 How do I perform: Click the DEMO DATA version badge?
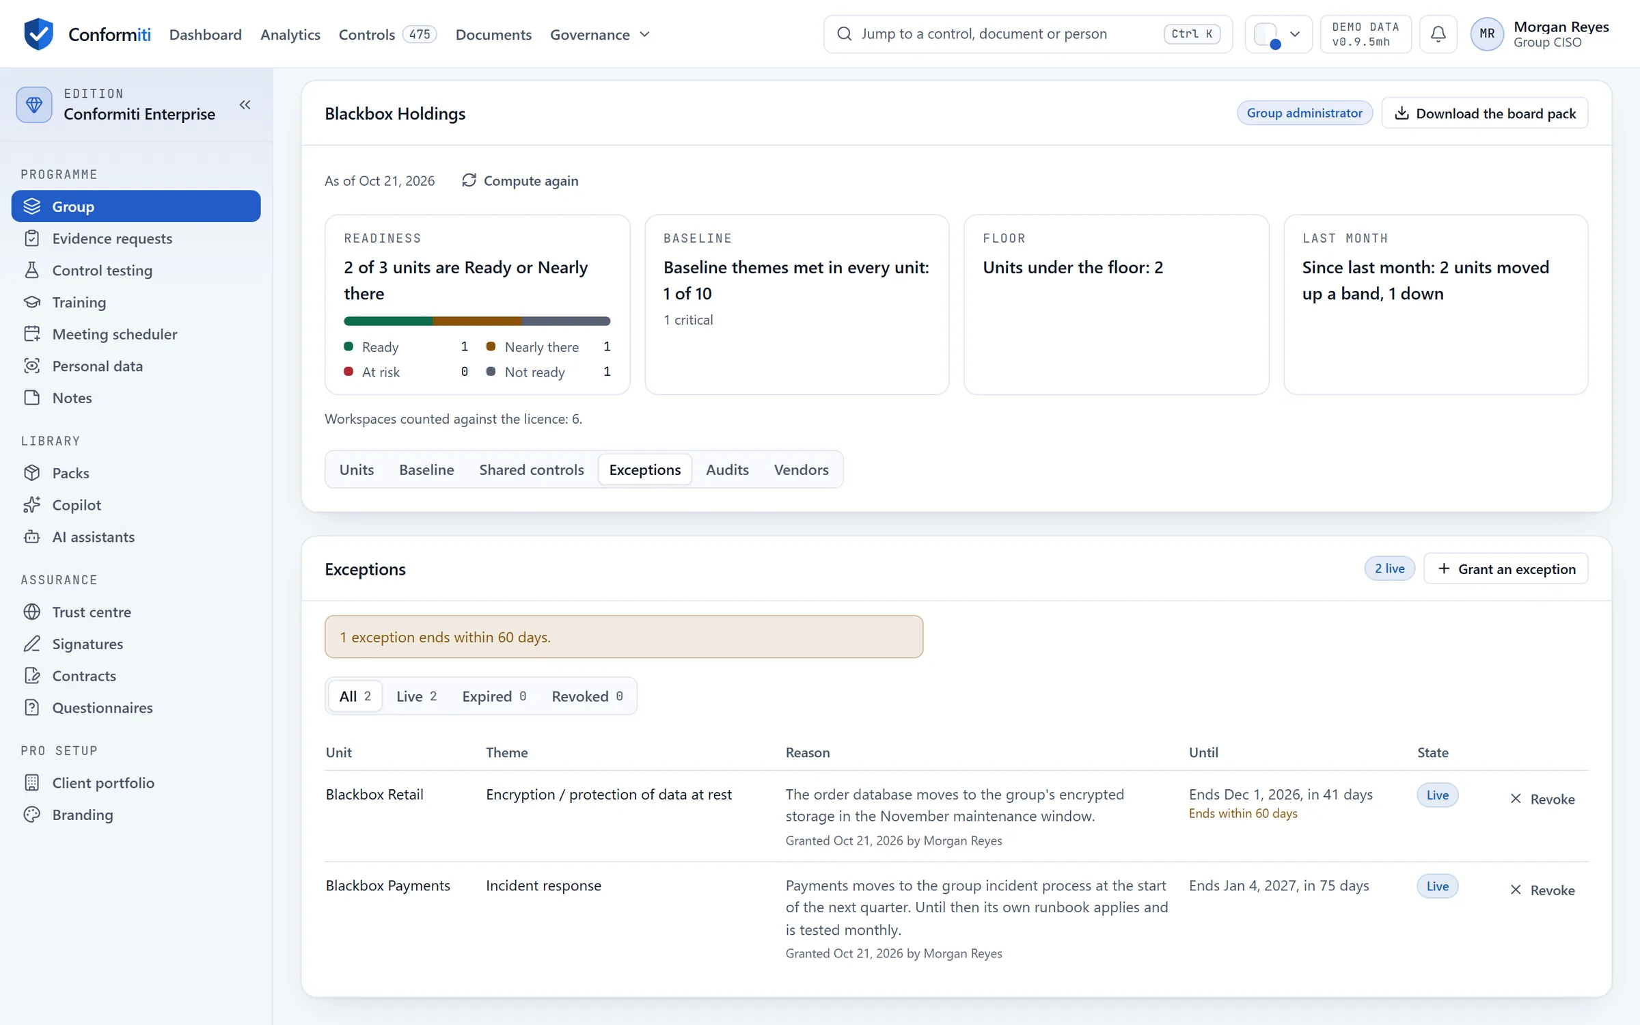pos(1365,34)
